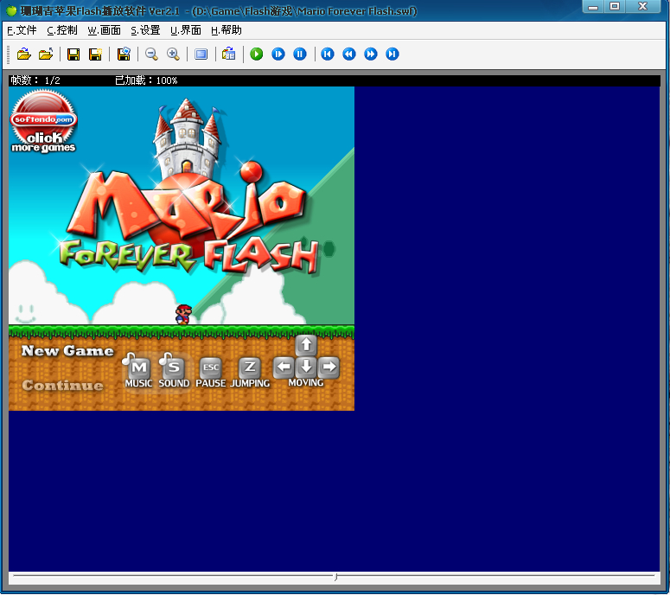
Task: Open the W.画面 menu
Action: pyautogui.click(x=105, y=30)
